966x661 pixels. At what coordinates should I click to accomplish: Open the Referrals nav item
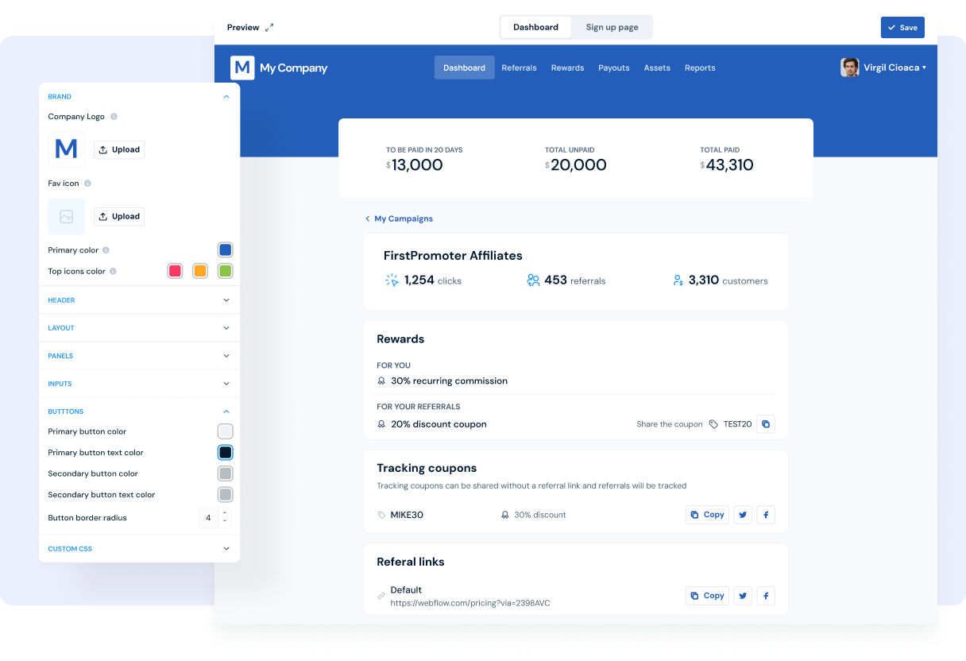coord(519,68)
